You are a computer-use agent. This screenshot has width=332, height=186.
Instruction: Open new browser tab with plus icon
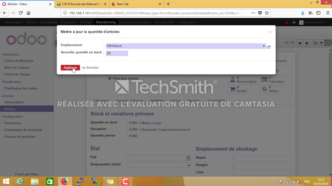click(168, 4)
